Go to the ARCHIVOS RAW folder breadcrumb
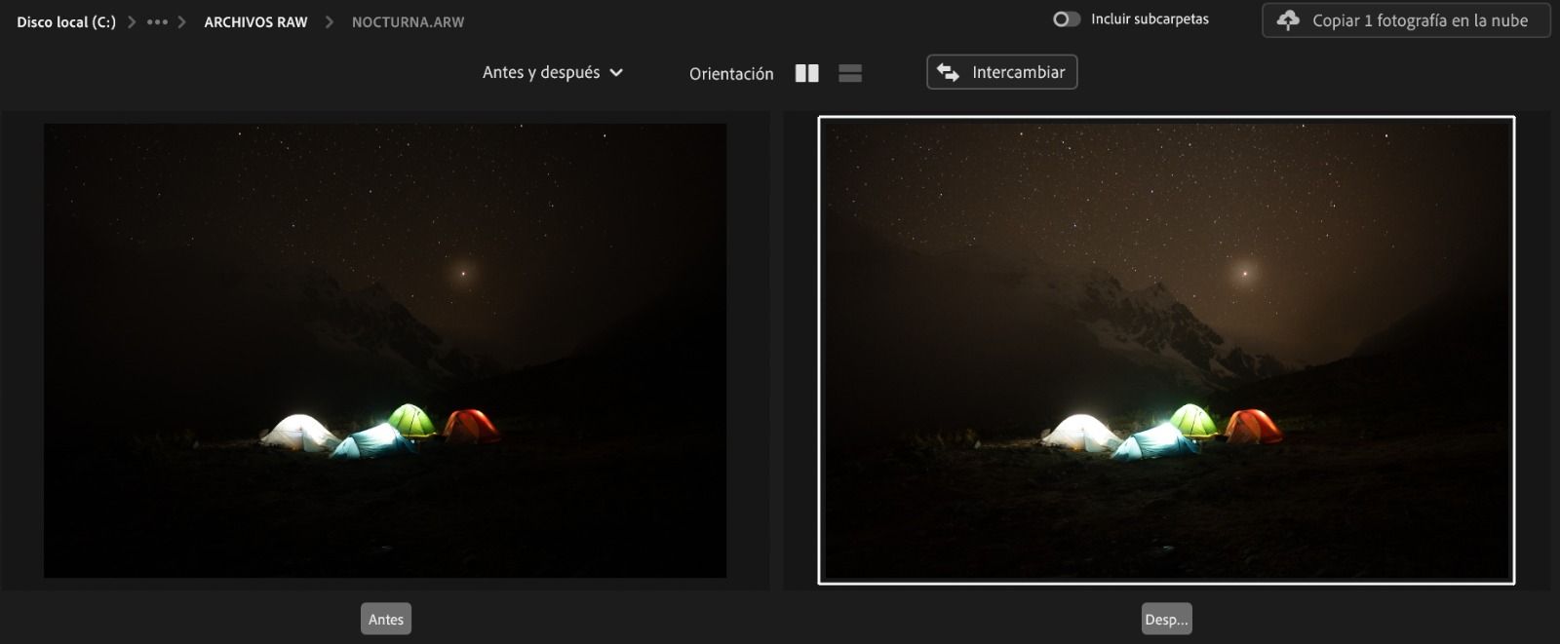Screen dimensions: 1560x644 [255, 21]
